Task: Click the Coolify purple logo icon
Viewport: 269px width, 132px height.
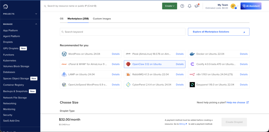Action: pos(192,64)
